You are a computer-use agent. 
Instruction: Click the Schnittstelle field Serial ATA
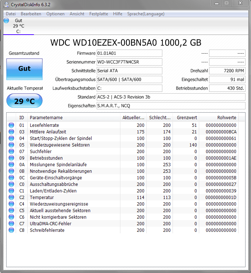tap(130, 71)
